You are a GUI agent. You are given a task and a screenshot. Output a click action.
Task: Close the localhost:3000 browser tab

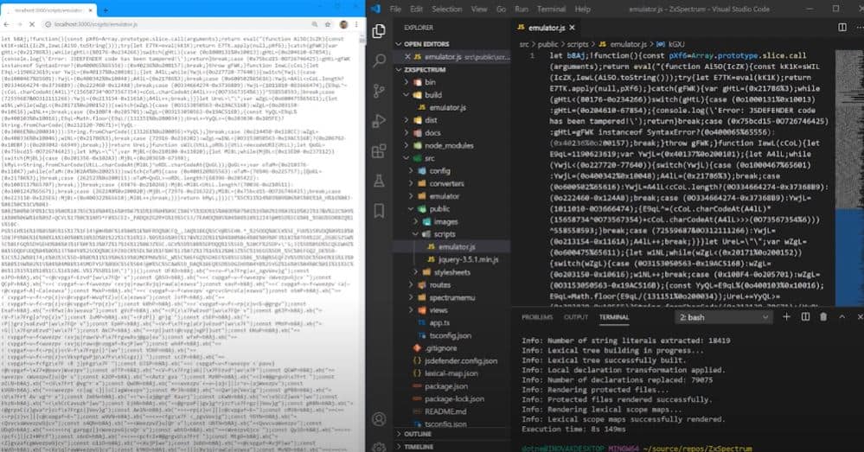click(92, 10)
